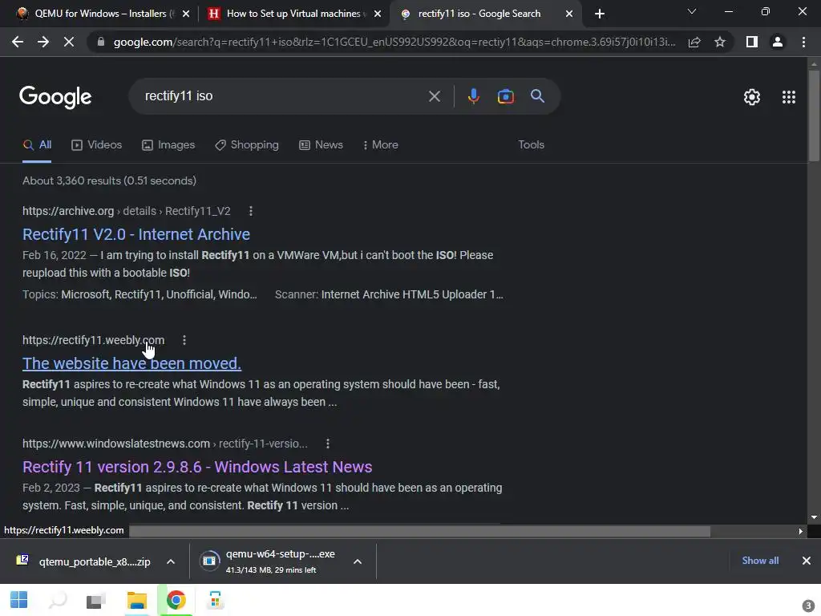Screen dimensions: 821x616
Task: Expand the More search filters menu
Action: pos(380,145)
